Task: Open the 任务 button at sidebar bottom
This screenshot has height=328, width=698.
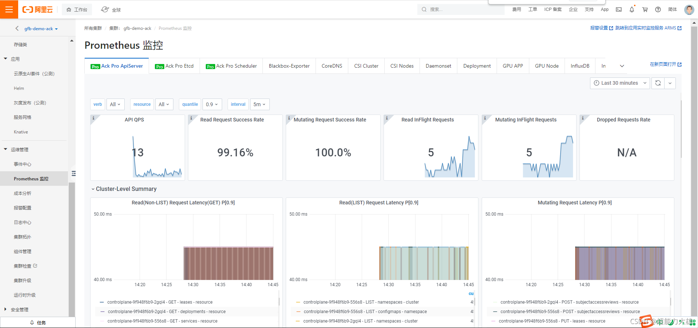Action: pyautogui.click(x=38, y=323)
